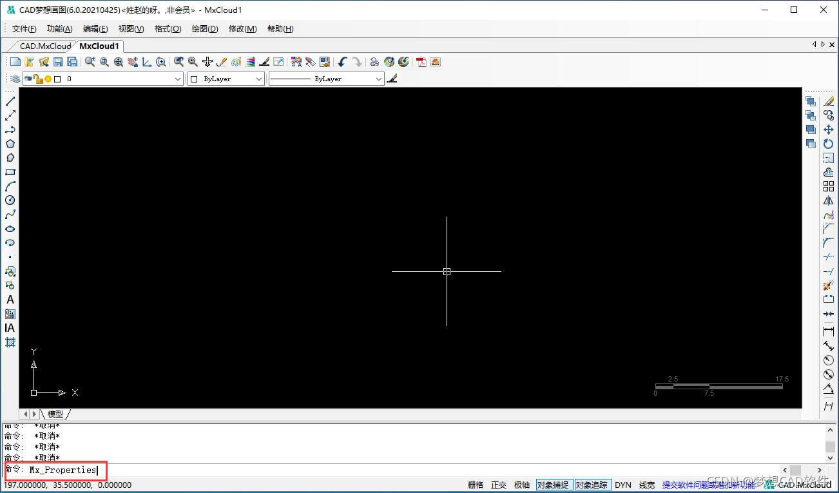
Task: Open the 帮助(H) menu
Action: (280, 29)
